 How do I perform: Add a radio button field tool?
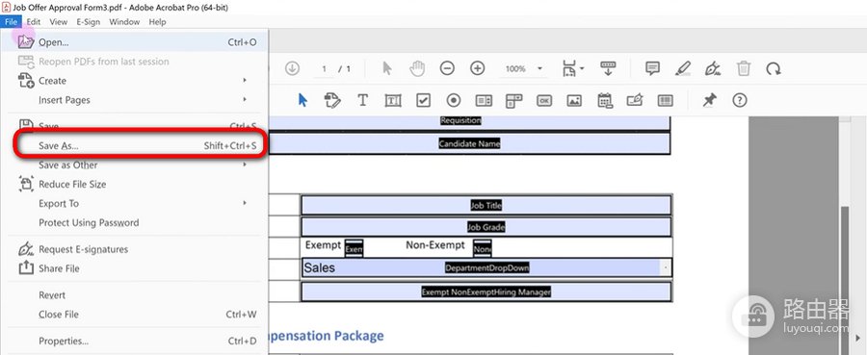[x=454, y=100]
